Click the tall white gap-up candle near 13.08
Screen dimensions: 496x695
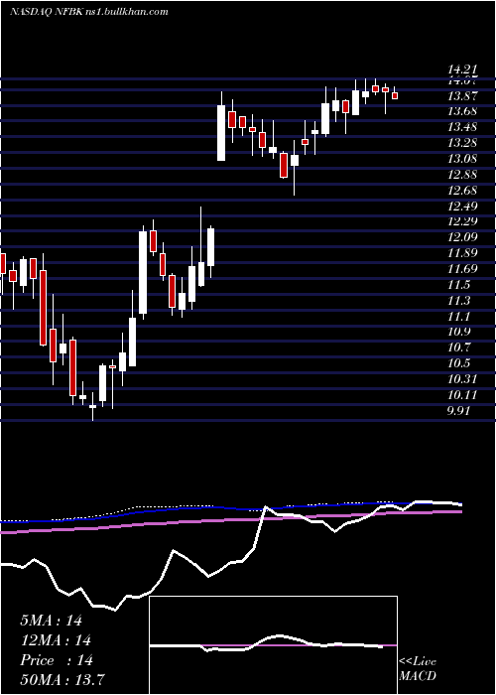tap(221, 133)
